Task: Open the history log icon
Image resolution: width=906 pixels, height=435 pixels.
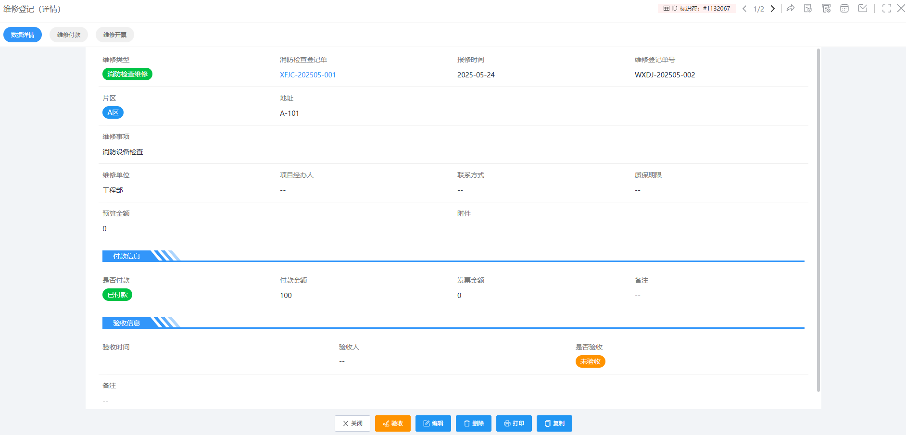Action: [x=826, y=9]
